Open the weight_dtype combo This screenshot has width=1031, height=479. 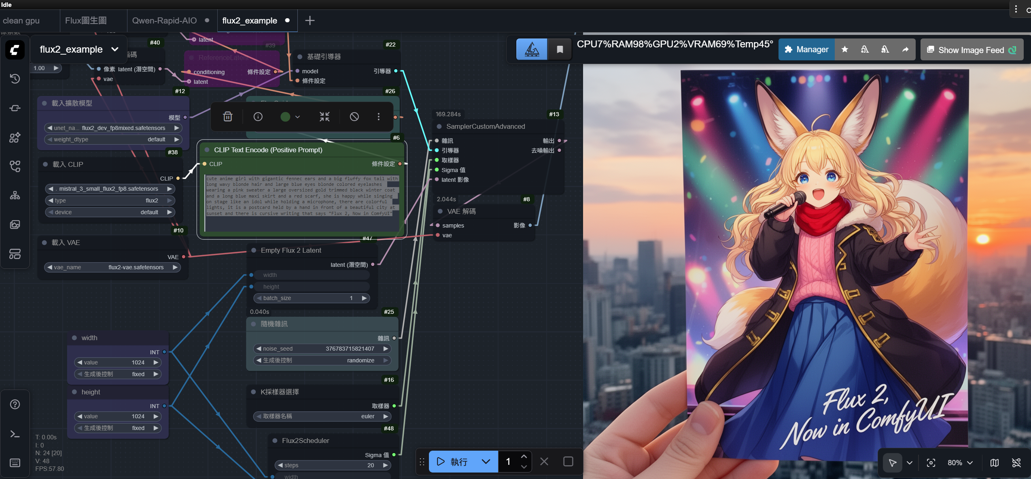(113, 139)
